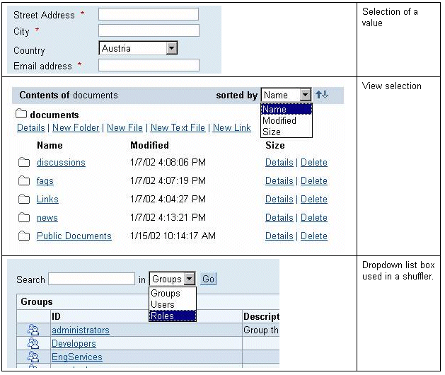This screenshot has height=375, width=445.
Task: Click the sort order arrows icon
Action: 322,95
